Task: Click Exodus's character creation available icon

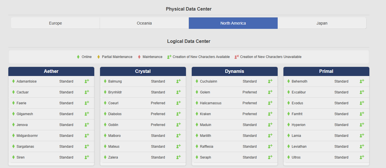Action: click(x=362, y=103)
